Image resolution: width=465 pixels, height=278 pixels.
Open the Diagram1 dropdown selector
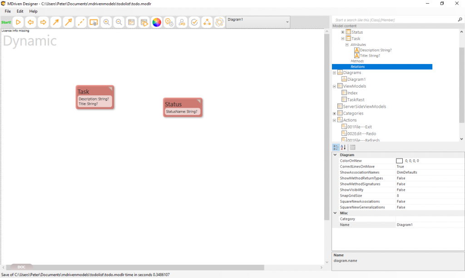pyautogui.click(x=258, y=22)
